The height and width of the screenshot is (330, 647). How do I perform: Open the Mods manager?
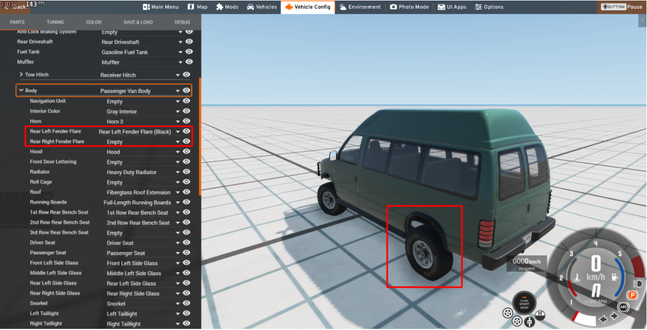tap(227, 7)
